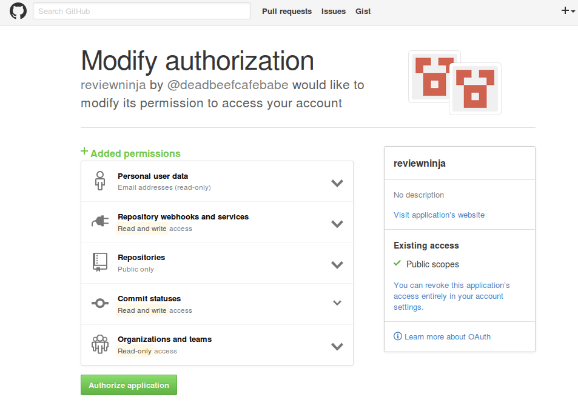Expand the Personal user data permission
The height and width of the screenshot is (411, 578).
coord(337,183)
